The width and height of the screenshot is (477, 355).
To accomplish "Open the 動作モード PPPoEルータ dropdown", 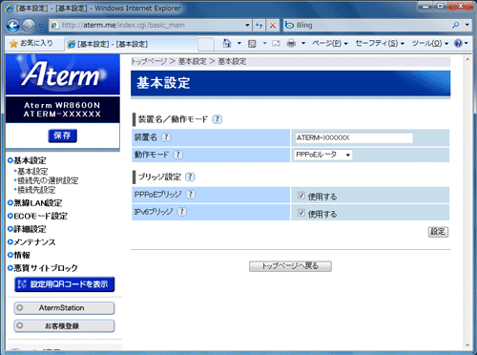I will tap(322, 155).
